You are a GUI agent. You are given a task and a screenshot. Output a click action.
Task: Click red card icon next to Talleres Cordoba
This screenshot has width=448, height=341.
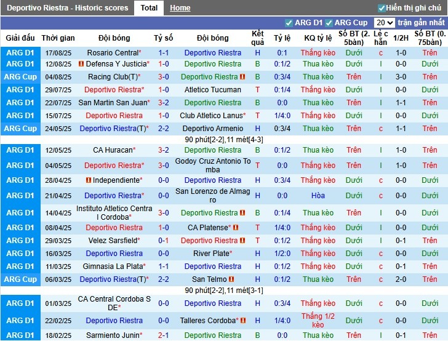point(242,321)
